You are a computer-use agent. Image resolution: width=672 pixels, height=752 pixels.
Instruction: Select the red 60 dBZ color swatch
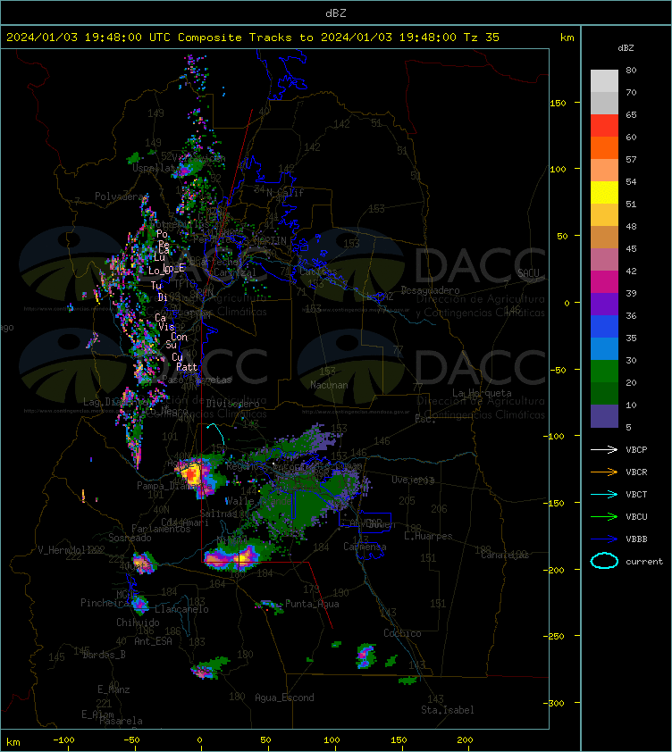click(x=604, y=126)
